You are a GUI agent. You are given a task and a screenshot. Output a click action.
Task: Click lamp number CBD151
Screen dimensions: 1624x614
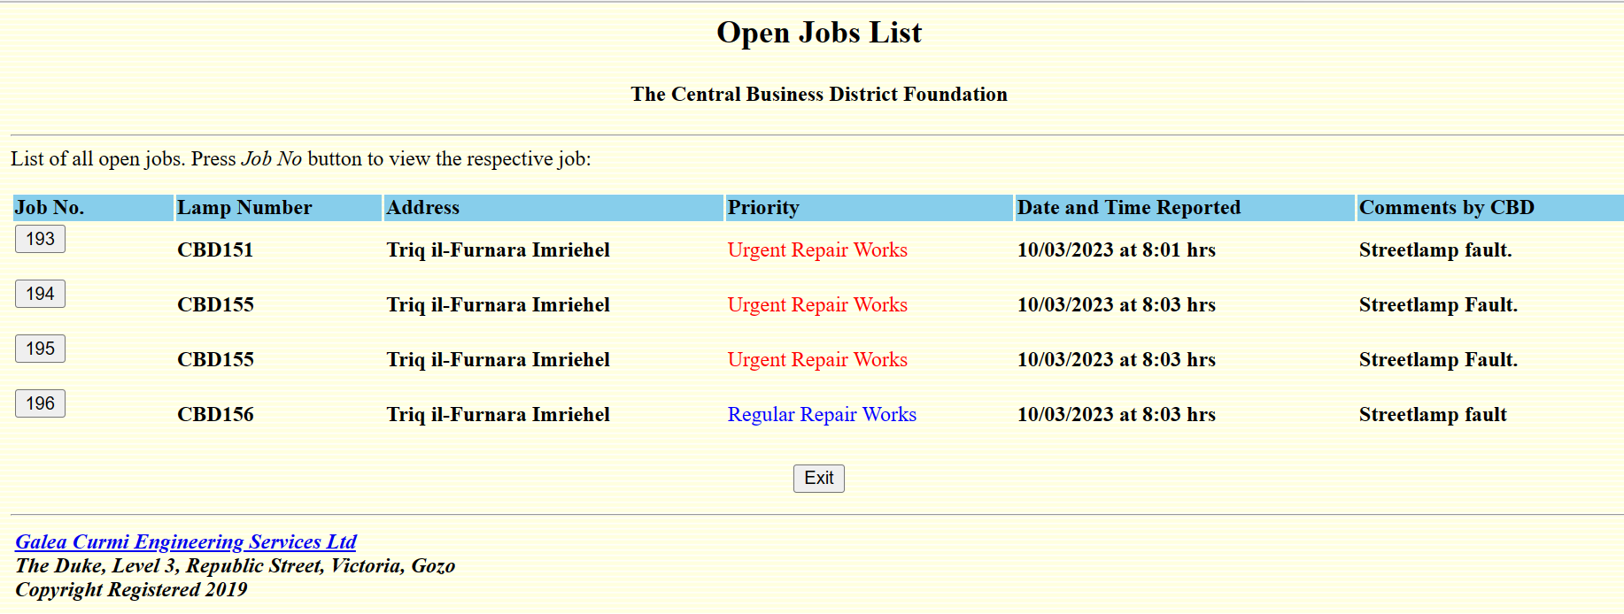[x=215, y=250]
